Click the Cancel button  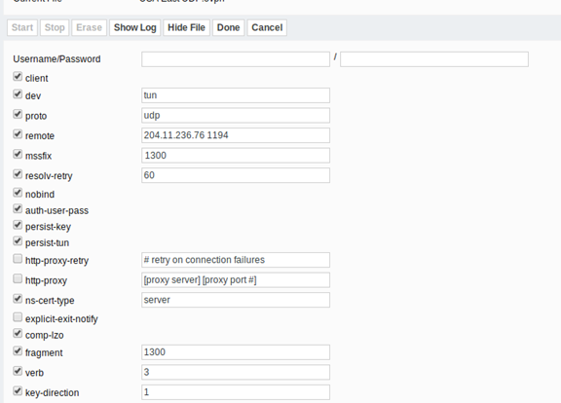point(267,27)
